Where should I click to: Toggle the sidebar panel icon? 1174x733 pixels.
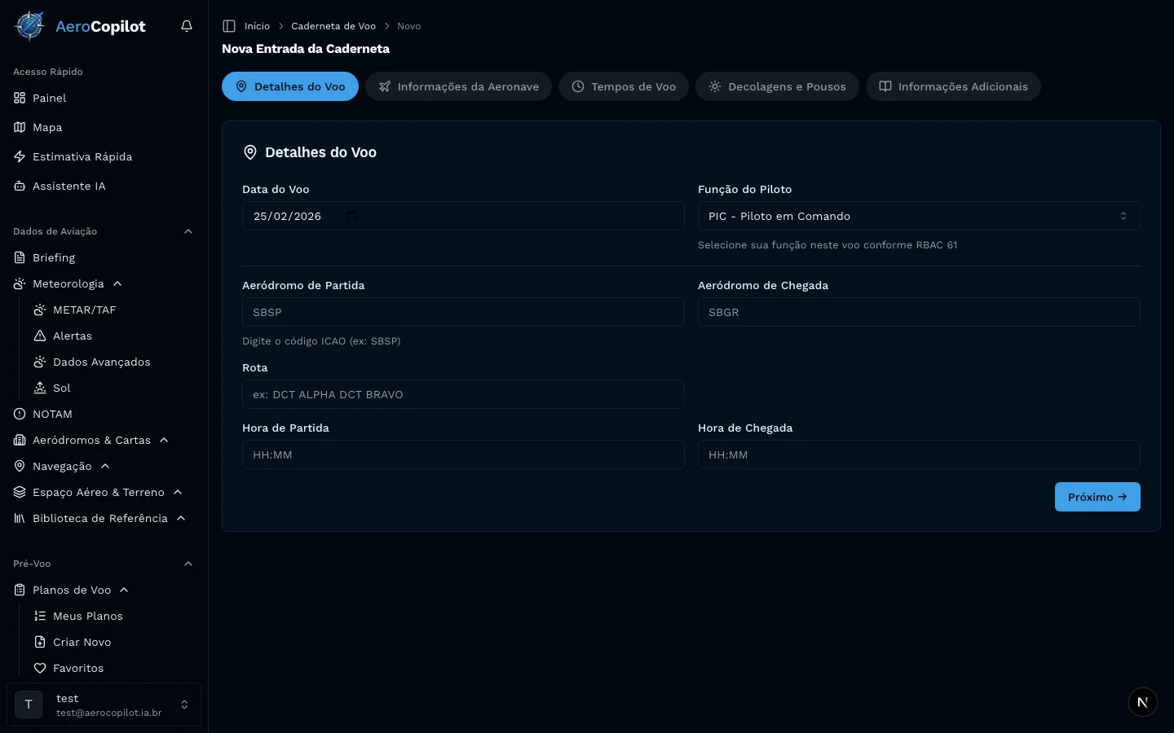(229, 26)
